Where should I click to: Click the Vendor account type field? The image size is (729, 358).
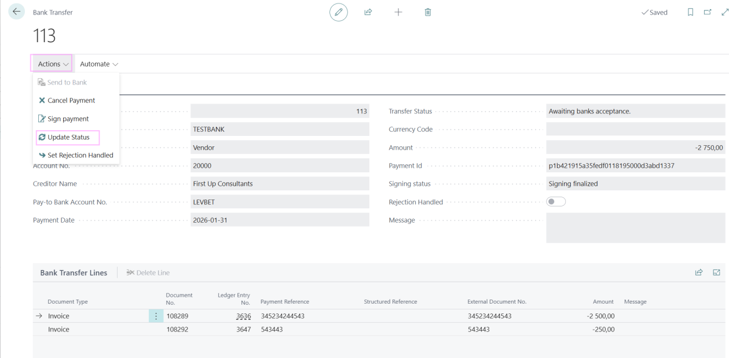pyautogui.click(x=280, y=147)
